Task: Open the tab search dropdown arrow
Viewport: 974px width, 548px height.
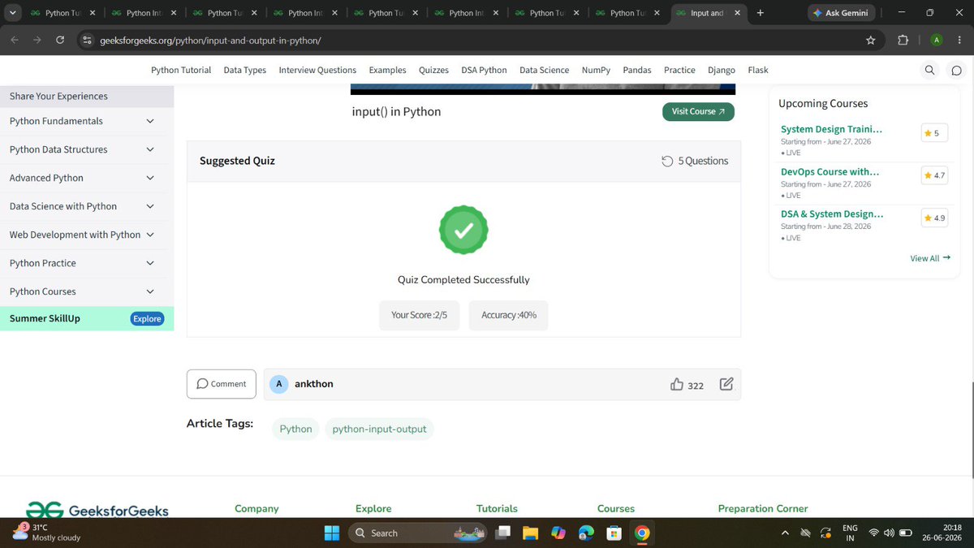Action: click(12, 13)
